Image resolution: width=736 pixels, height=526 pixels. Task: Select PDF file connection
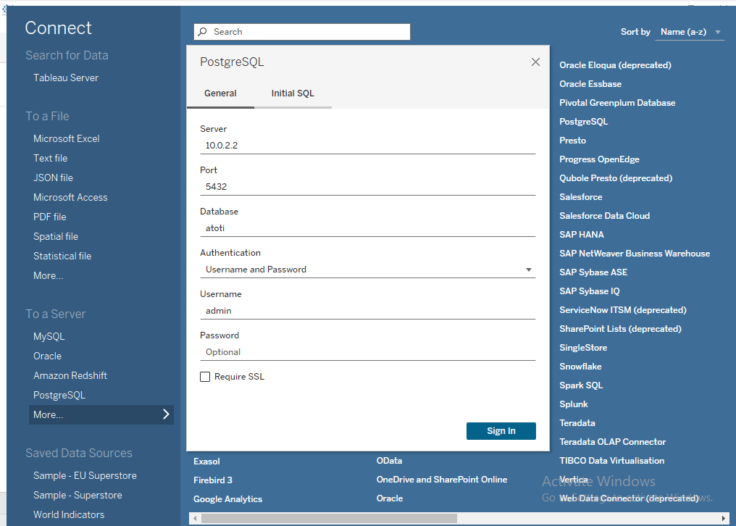click(x=50, y=217)
